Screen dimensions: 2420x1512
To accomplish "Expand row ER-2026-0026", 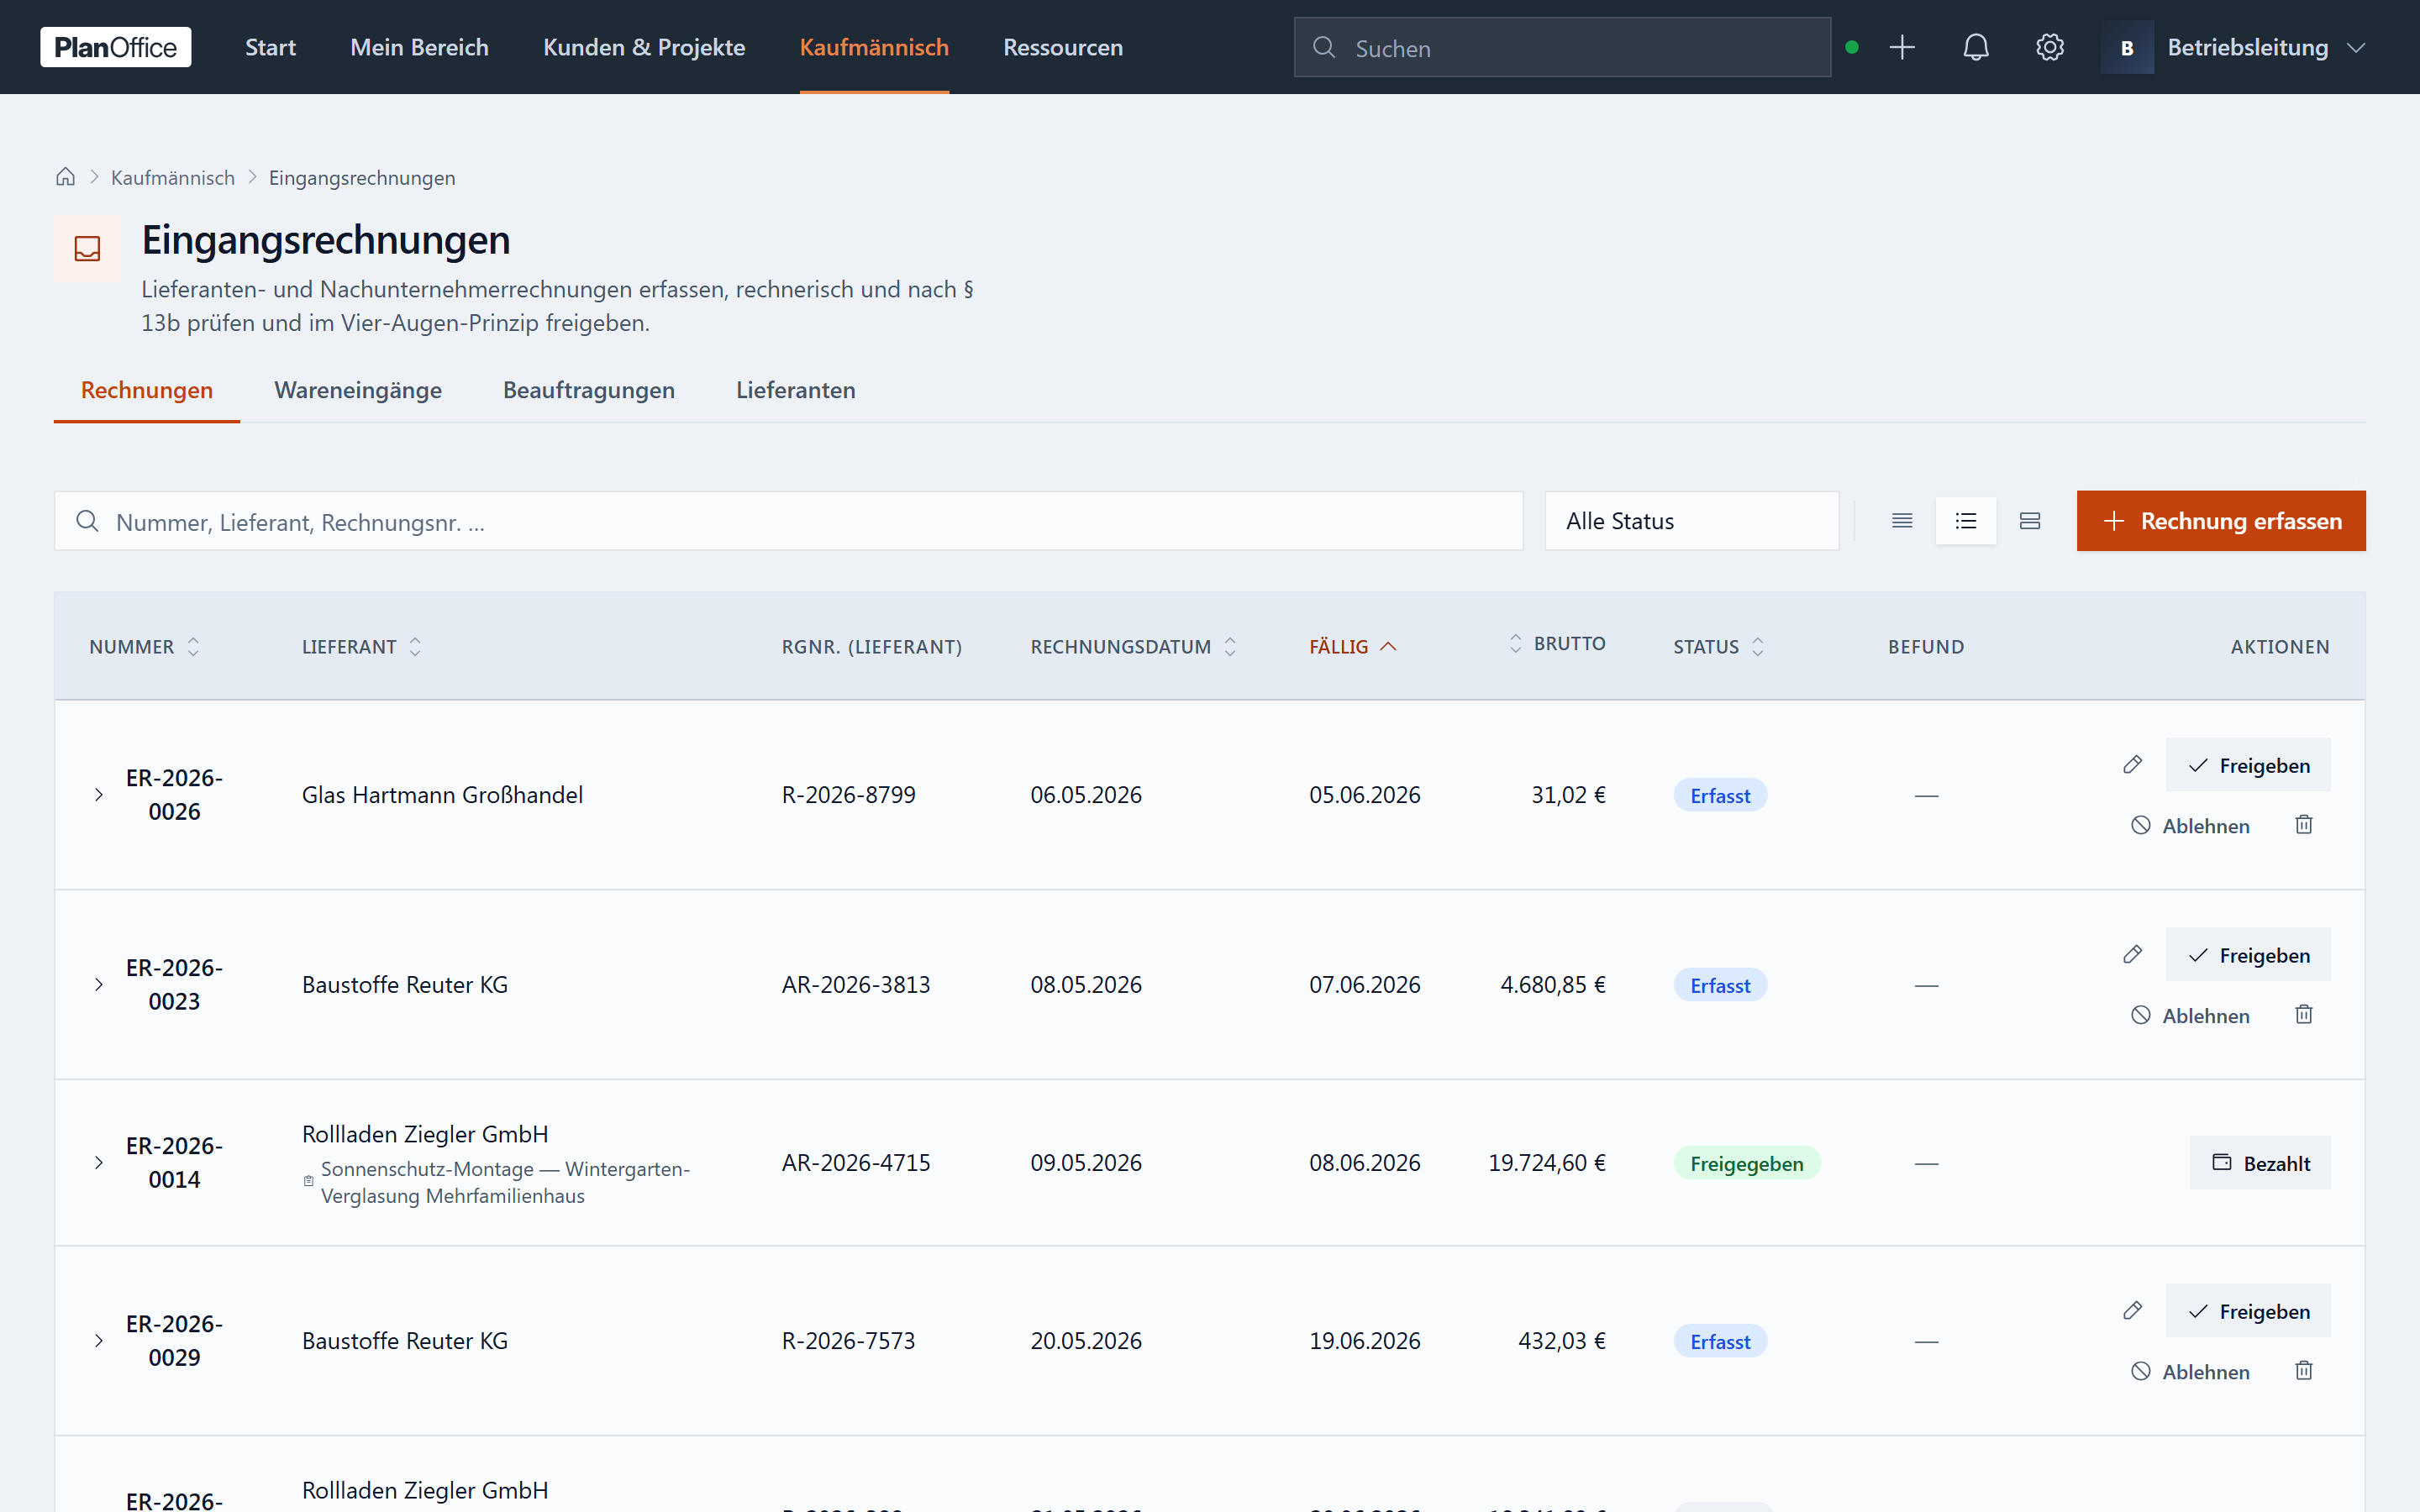I will click(99, 795).
